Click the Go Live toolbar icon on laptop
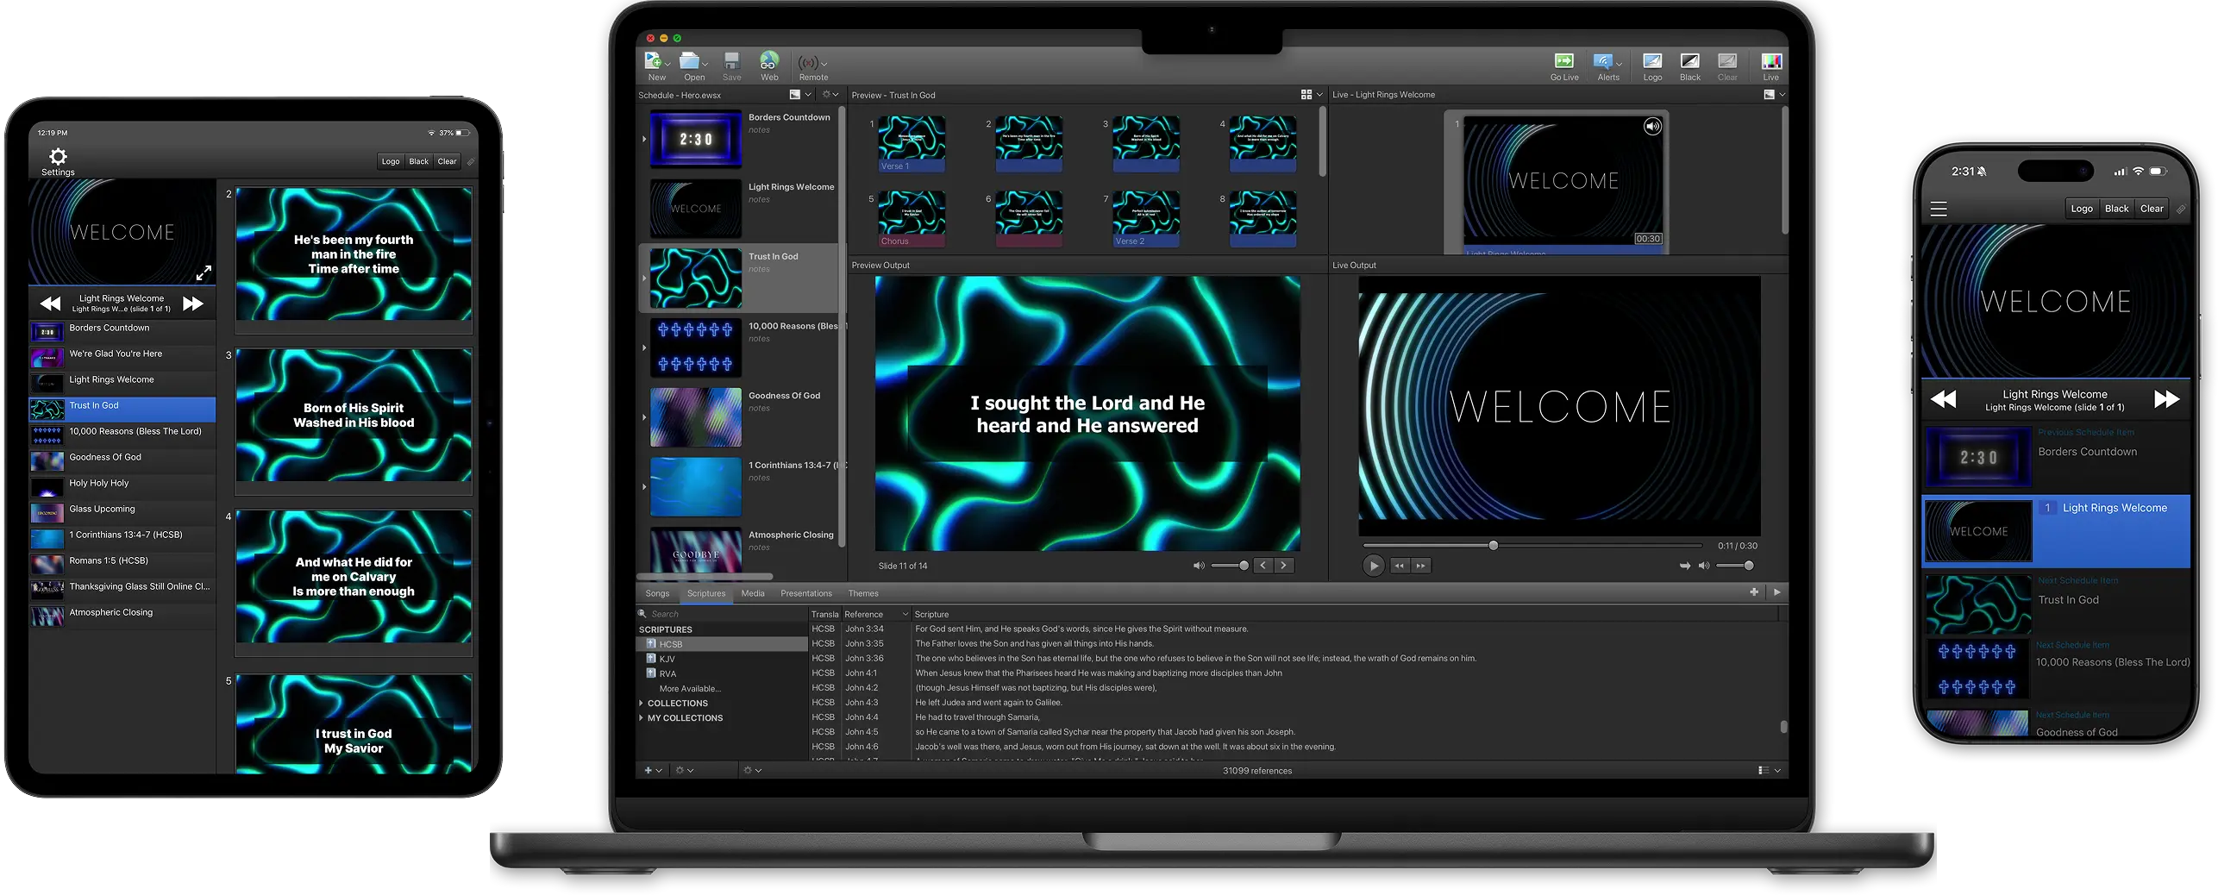 pos(1563,62)
